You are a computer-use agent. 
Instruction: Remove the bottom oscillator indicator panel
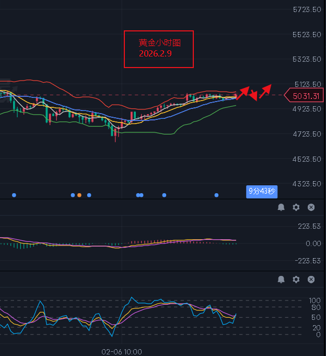(x=311, y=280)
